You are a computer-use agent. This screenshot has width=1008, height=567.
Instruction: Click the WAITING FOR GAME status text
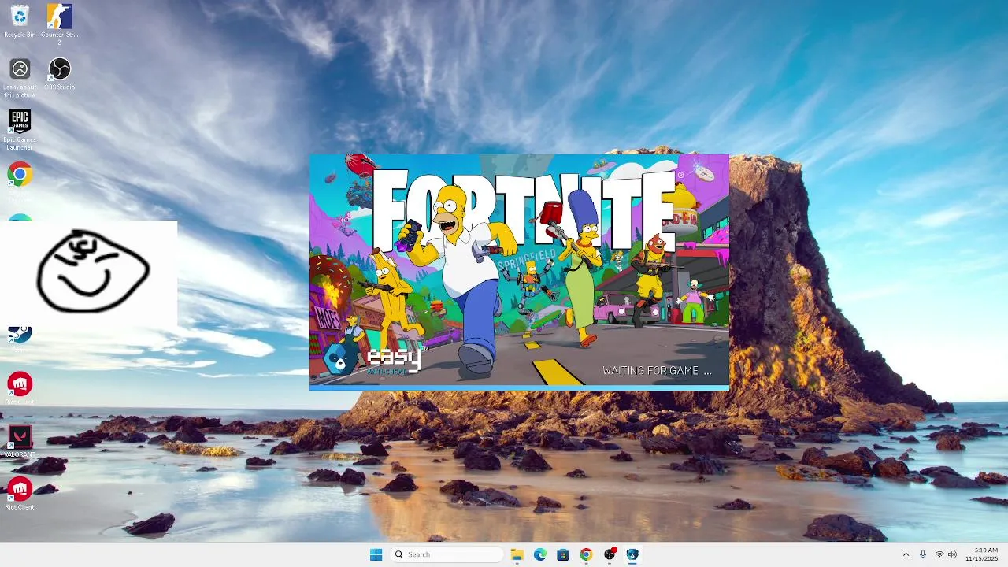tap(657, 371)
